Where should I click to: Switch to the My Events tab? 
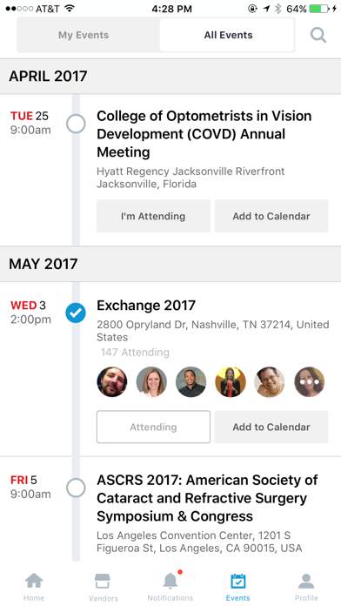[x=84, y=35]
